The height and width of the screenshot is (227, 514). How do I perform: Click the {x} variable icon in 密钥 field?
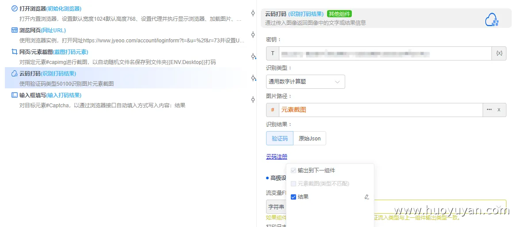point(499,53)
